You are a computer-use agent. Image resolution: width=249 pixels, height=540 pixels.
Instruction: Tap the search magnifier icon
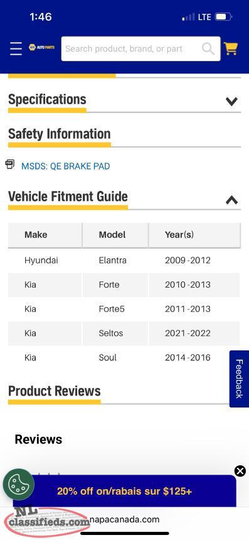click(x=208, y=48)
